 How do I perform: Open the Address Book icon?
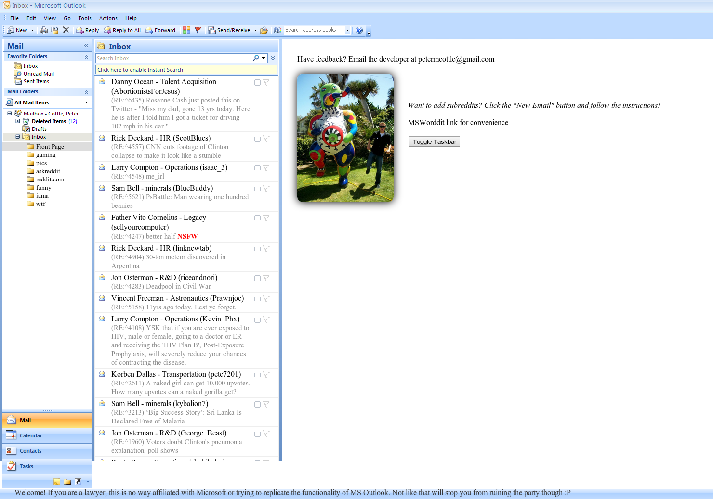point(278,30)
